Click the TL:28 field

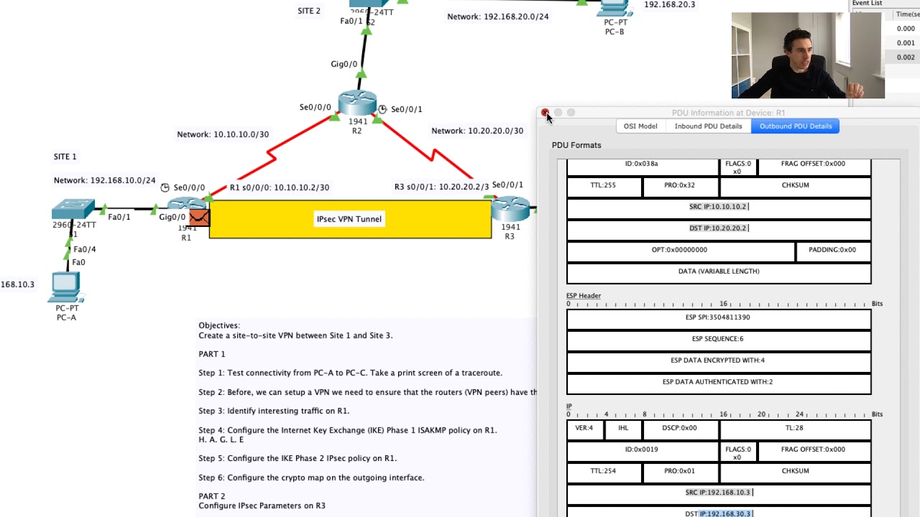click(x=795, y=428)
